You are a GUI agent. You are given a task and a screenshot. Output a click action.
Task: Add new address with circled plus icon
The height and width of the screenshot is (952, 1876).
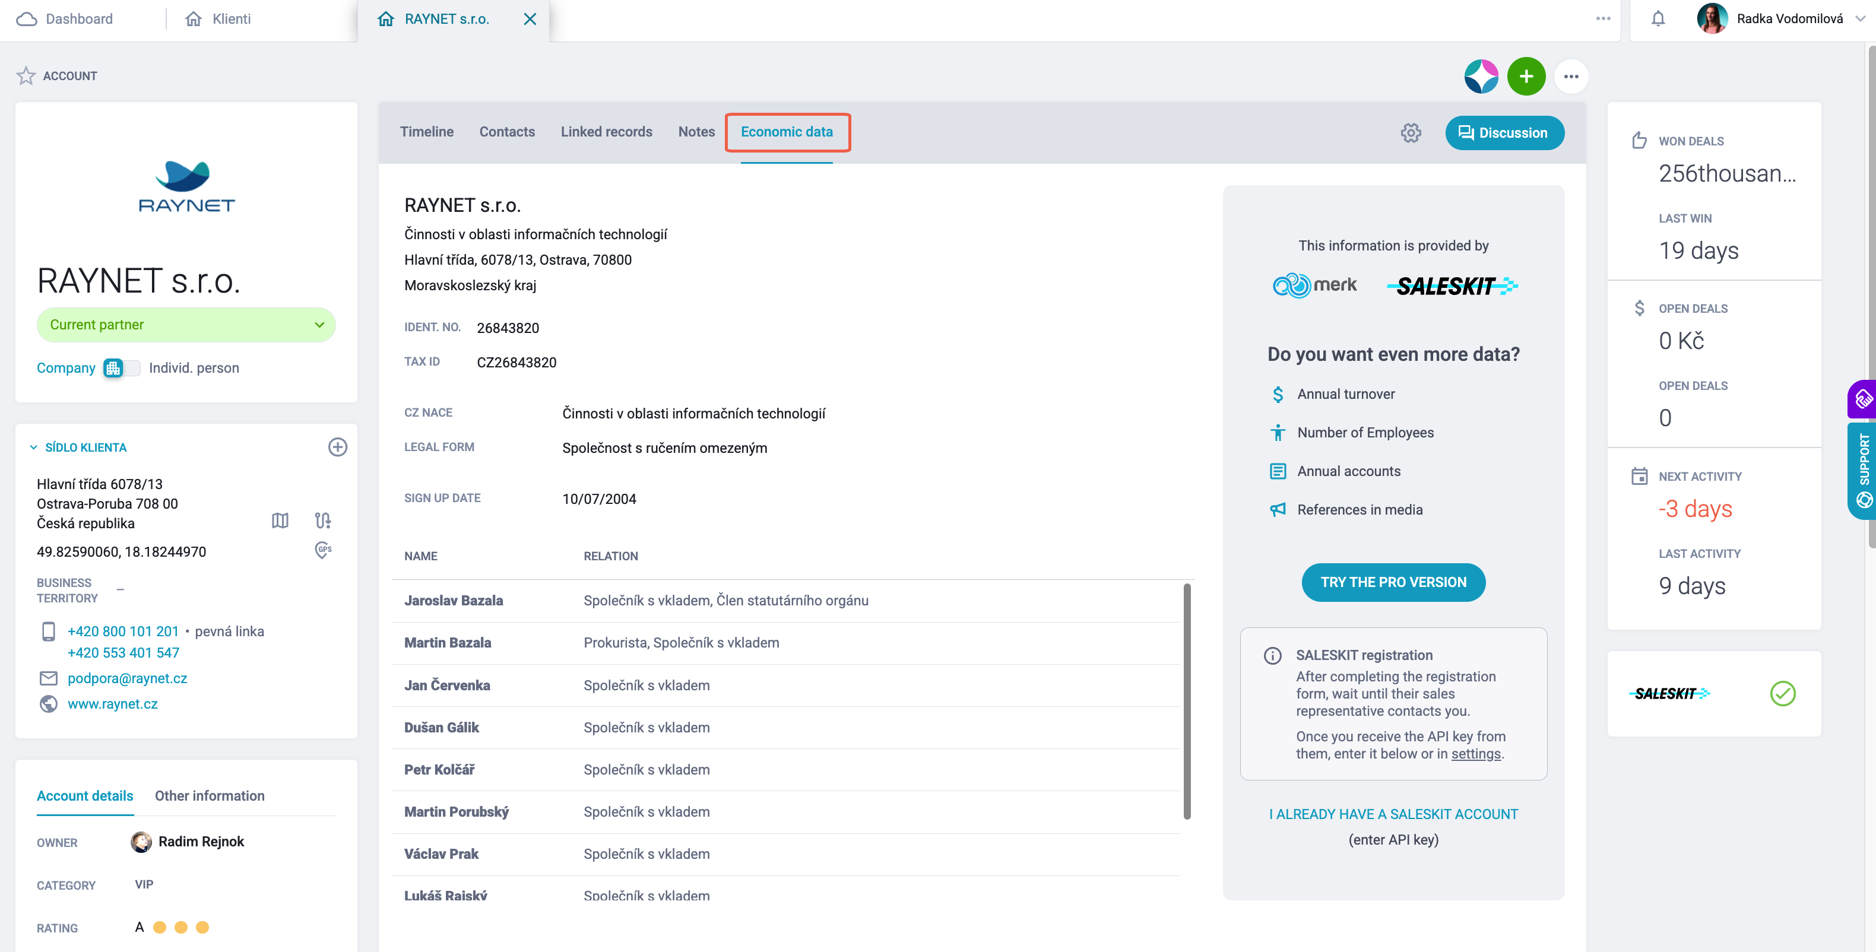click(337, 447)
